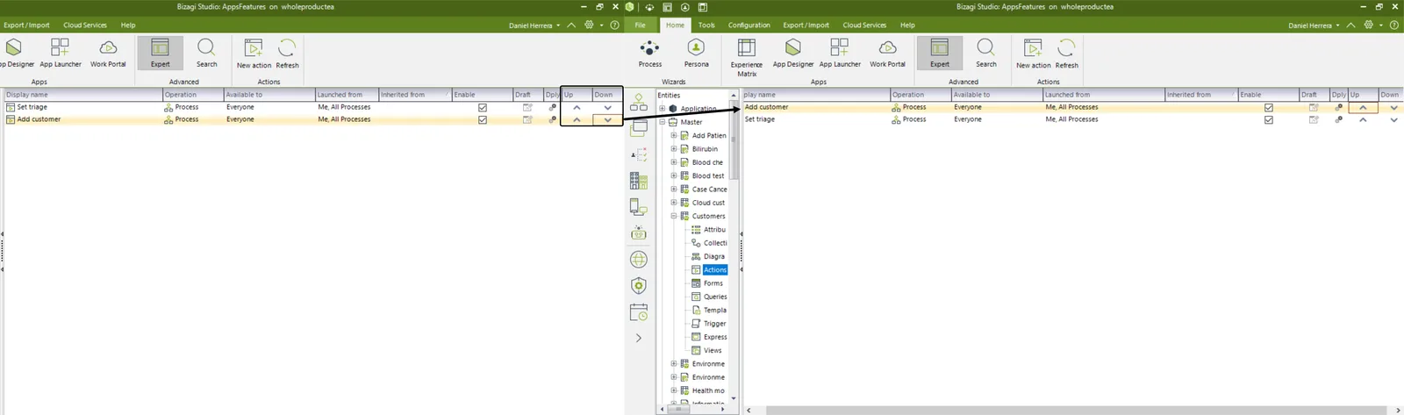Open the processes module in sidebar
The width and height of the screenshot is (1404, 415).
tap(639, 104)
